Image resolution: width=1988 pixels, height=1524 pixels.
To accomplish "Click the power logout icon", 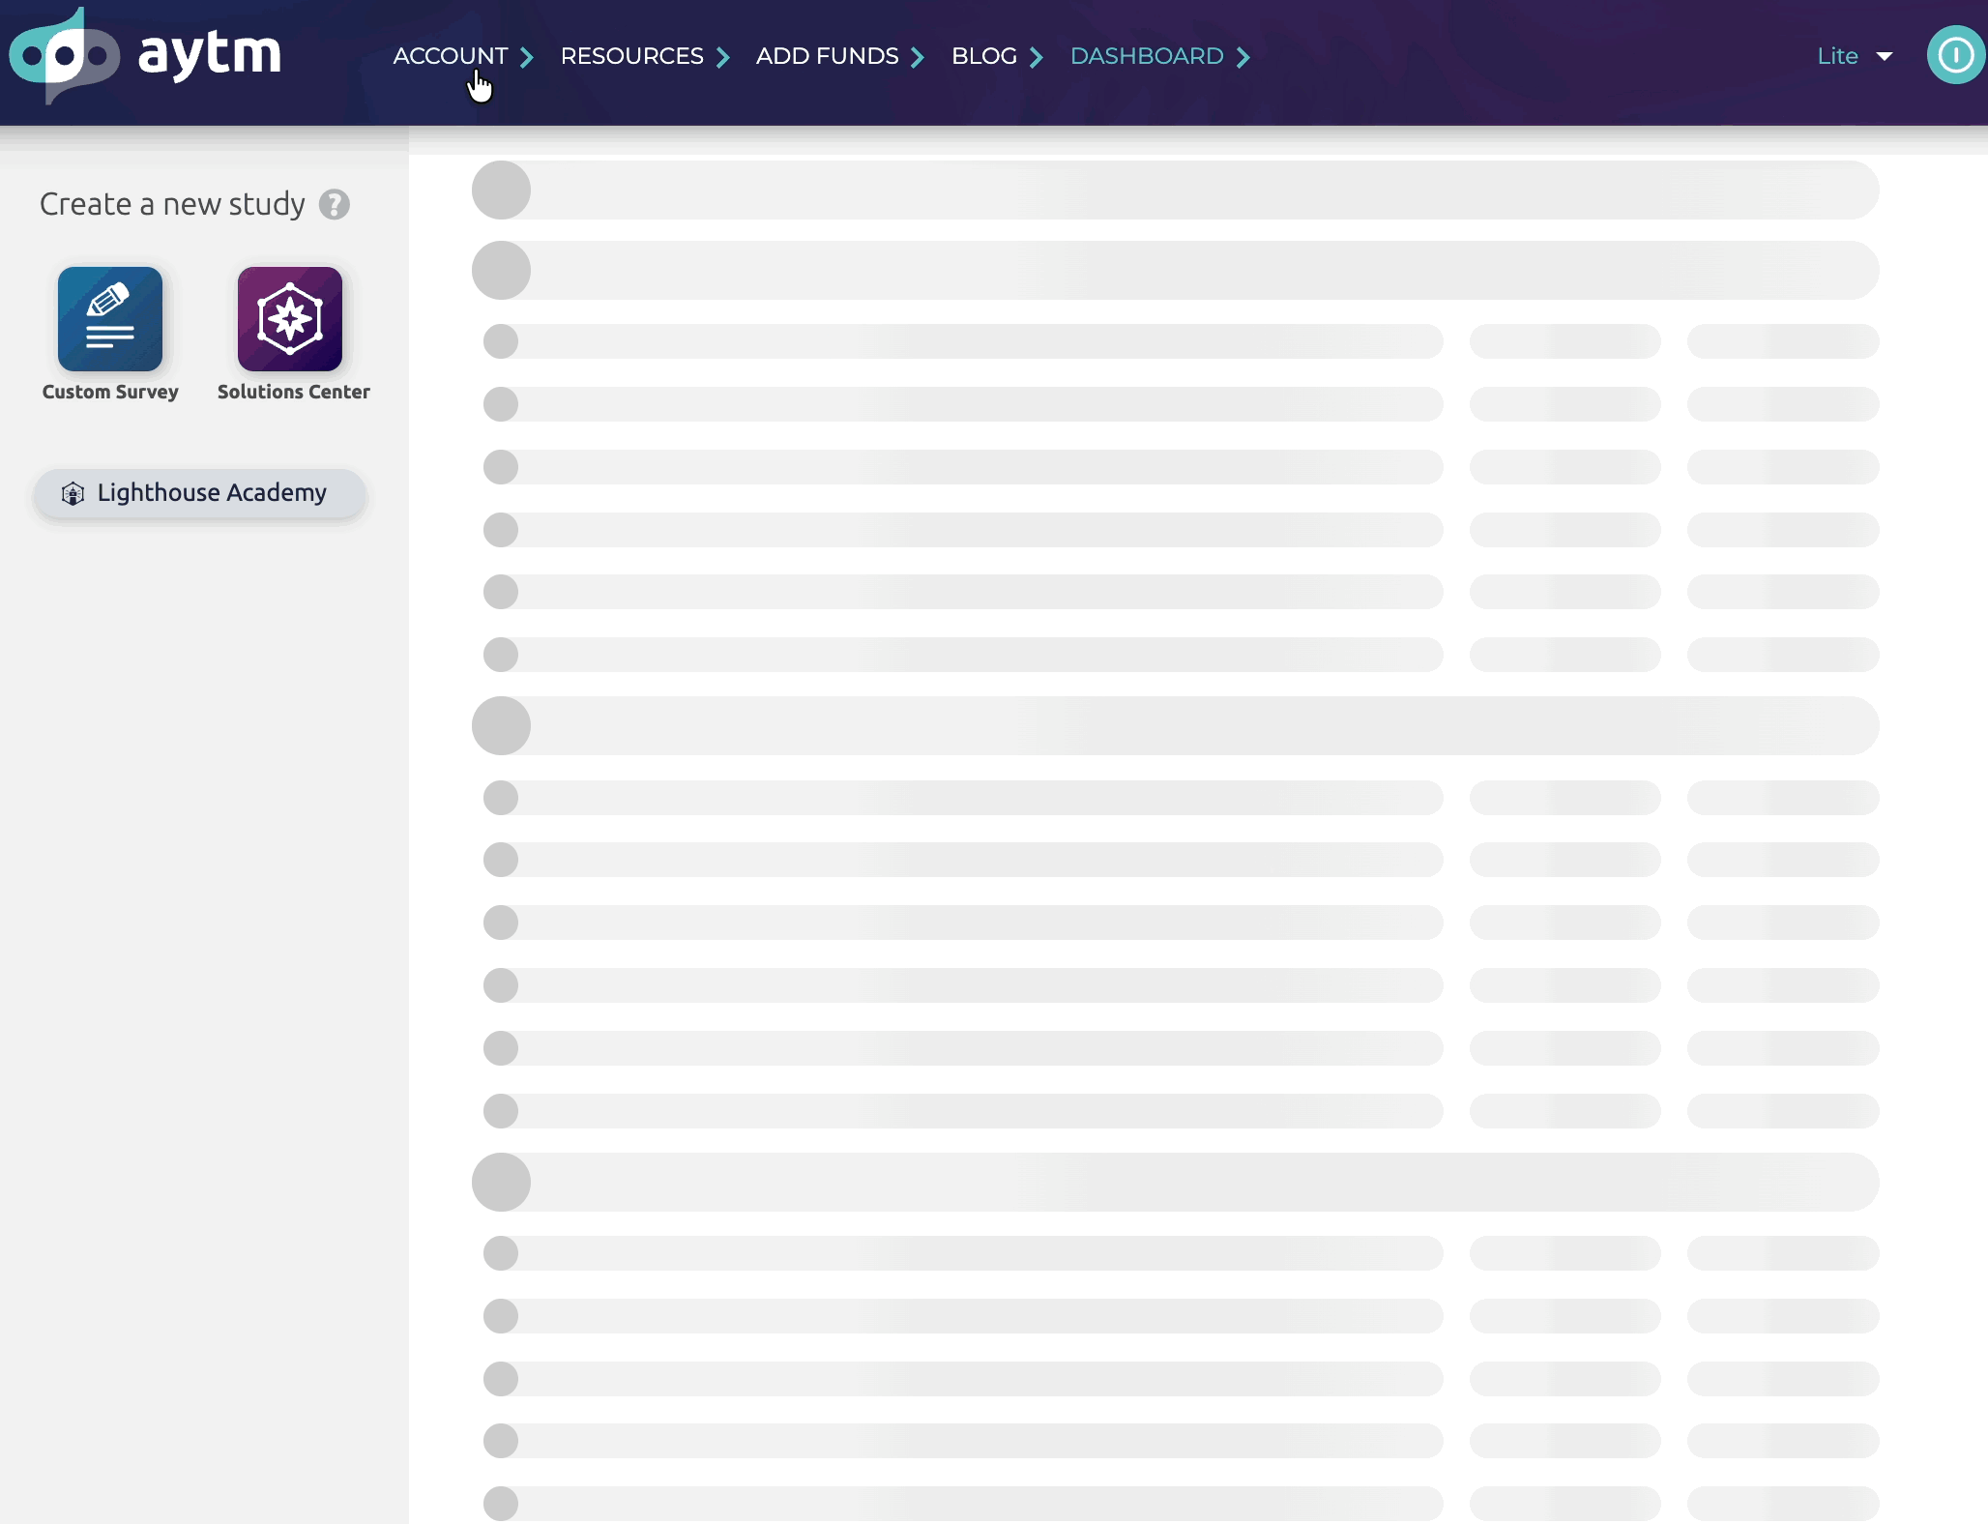I will pyautogui.click(x=1955, y=55).
